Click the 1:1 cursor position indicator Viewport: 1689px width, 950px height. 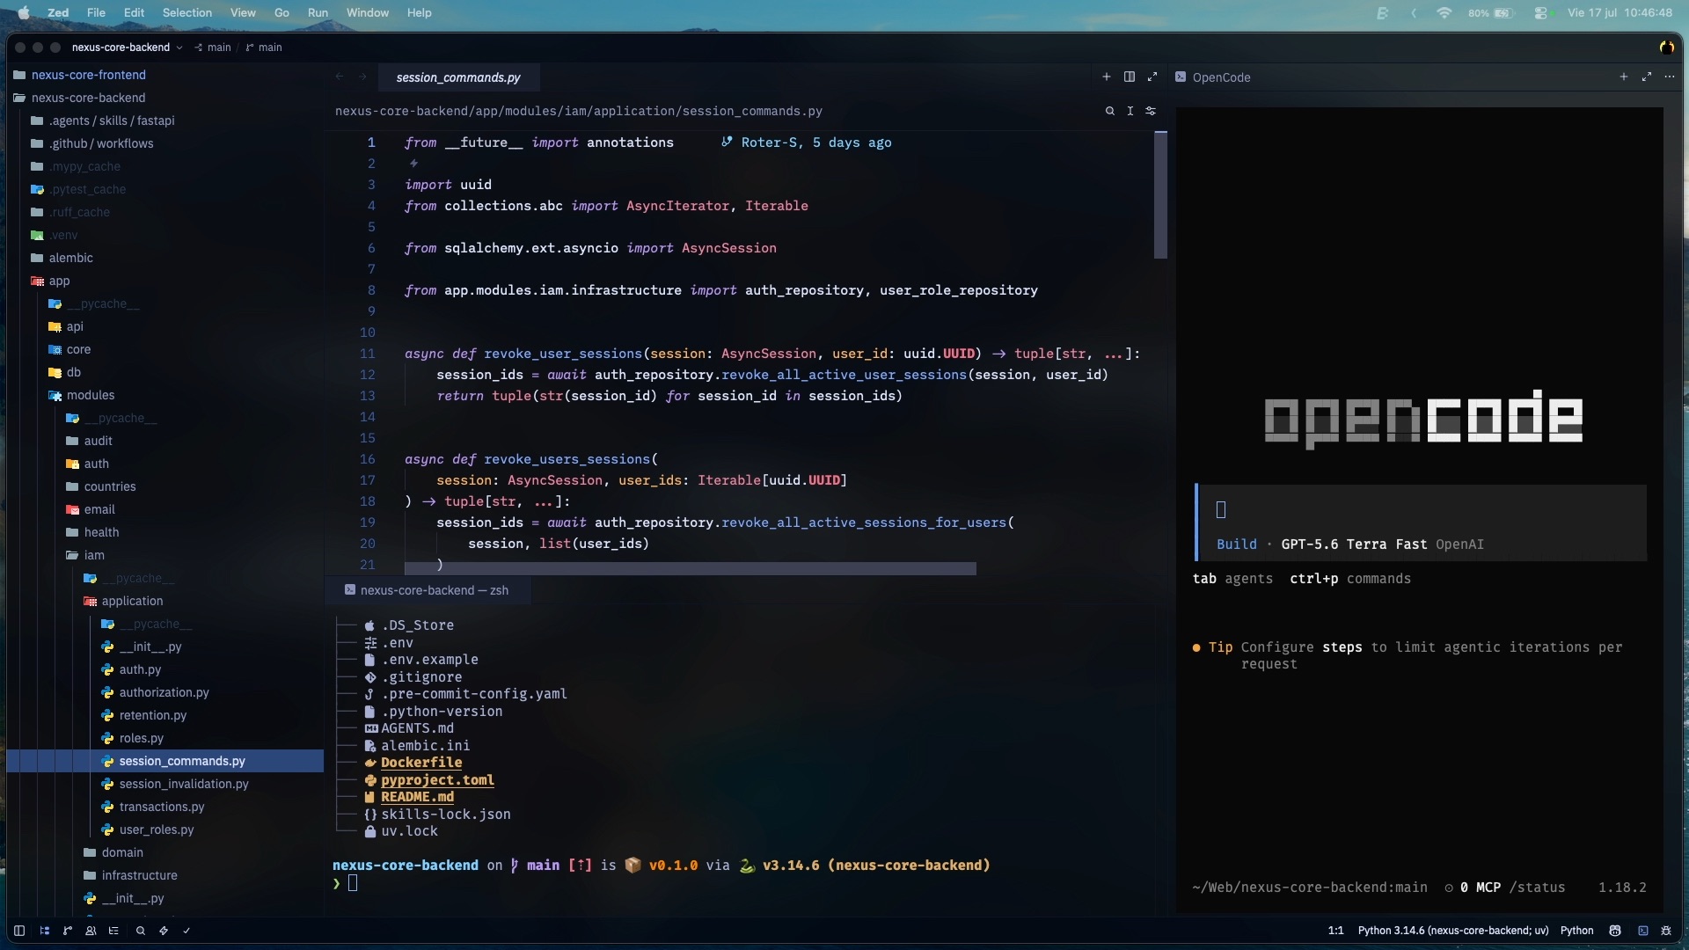1335,931
